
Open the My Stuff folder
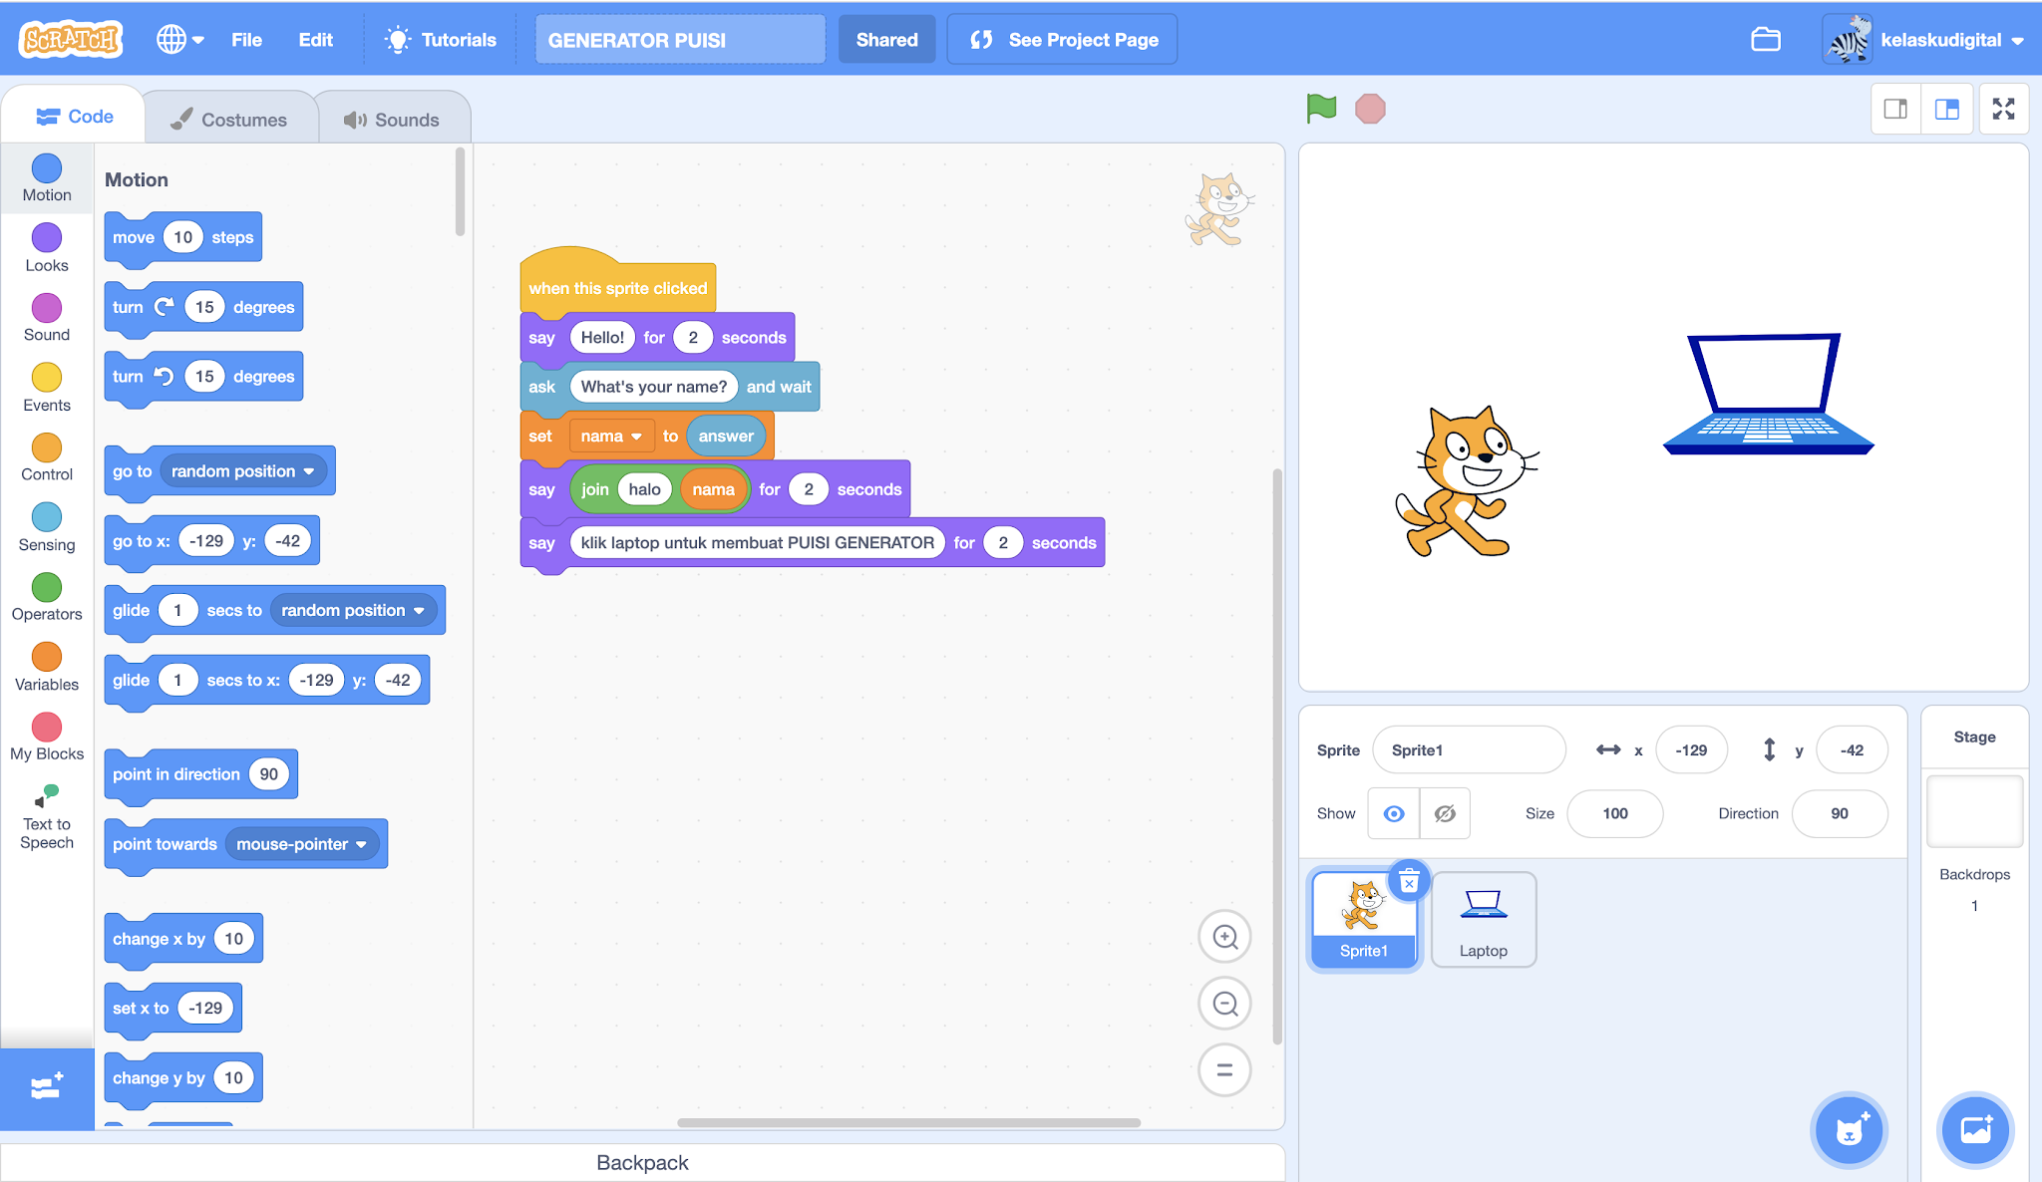tap(1765, 40)
